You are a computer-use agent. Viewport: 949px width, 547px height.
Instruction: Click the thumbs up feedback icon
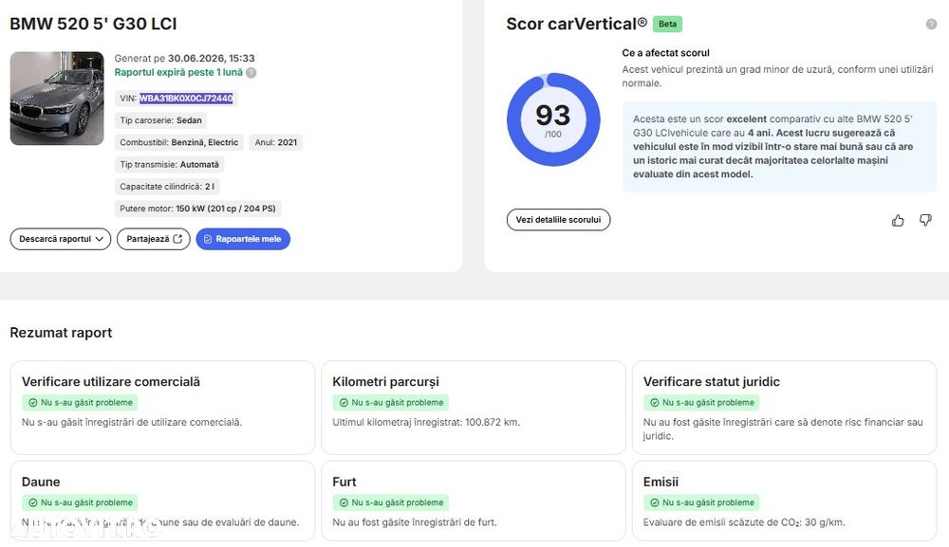(898, 221)
